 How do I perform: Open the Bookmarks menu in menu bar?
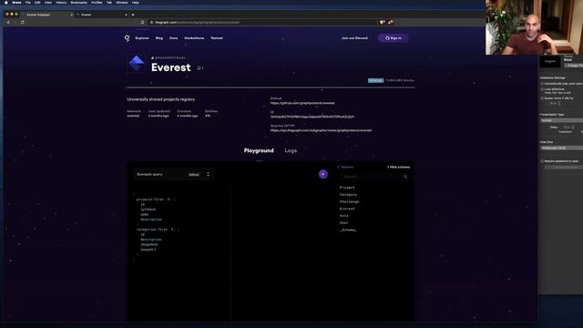[78, 3]
